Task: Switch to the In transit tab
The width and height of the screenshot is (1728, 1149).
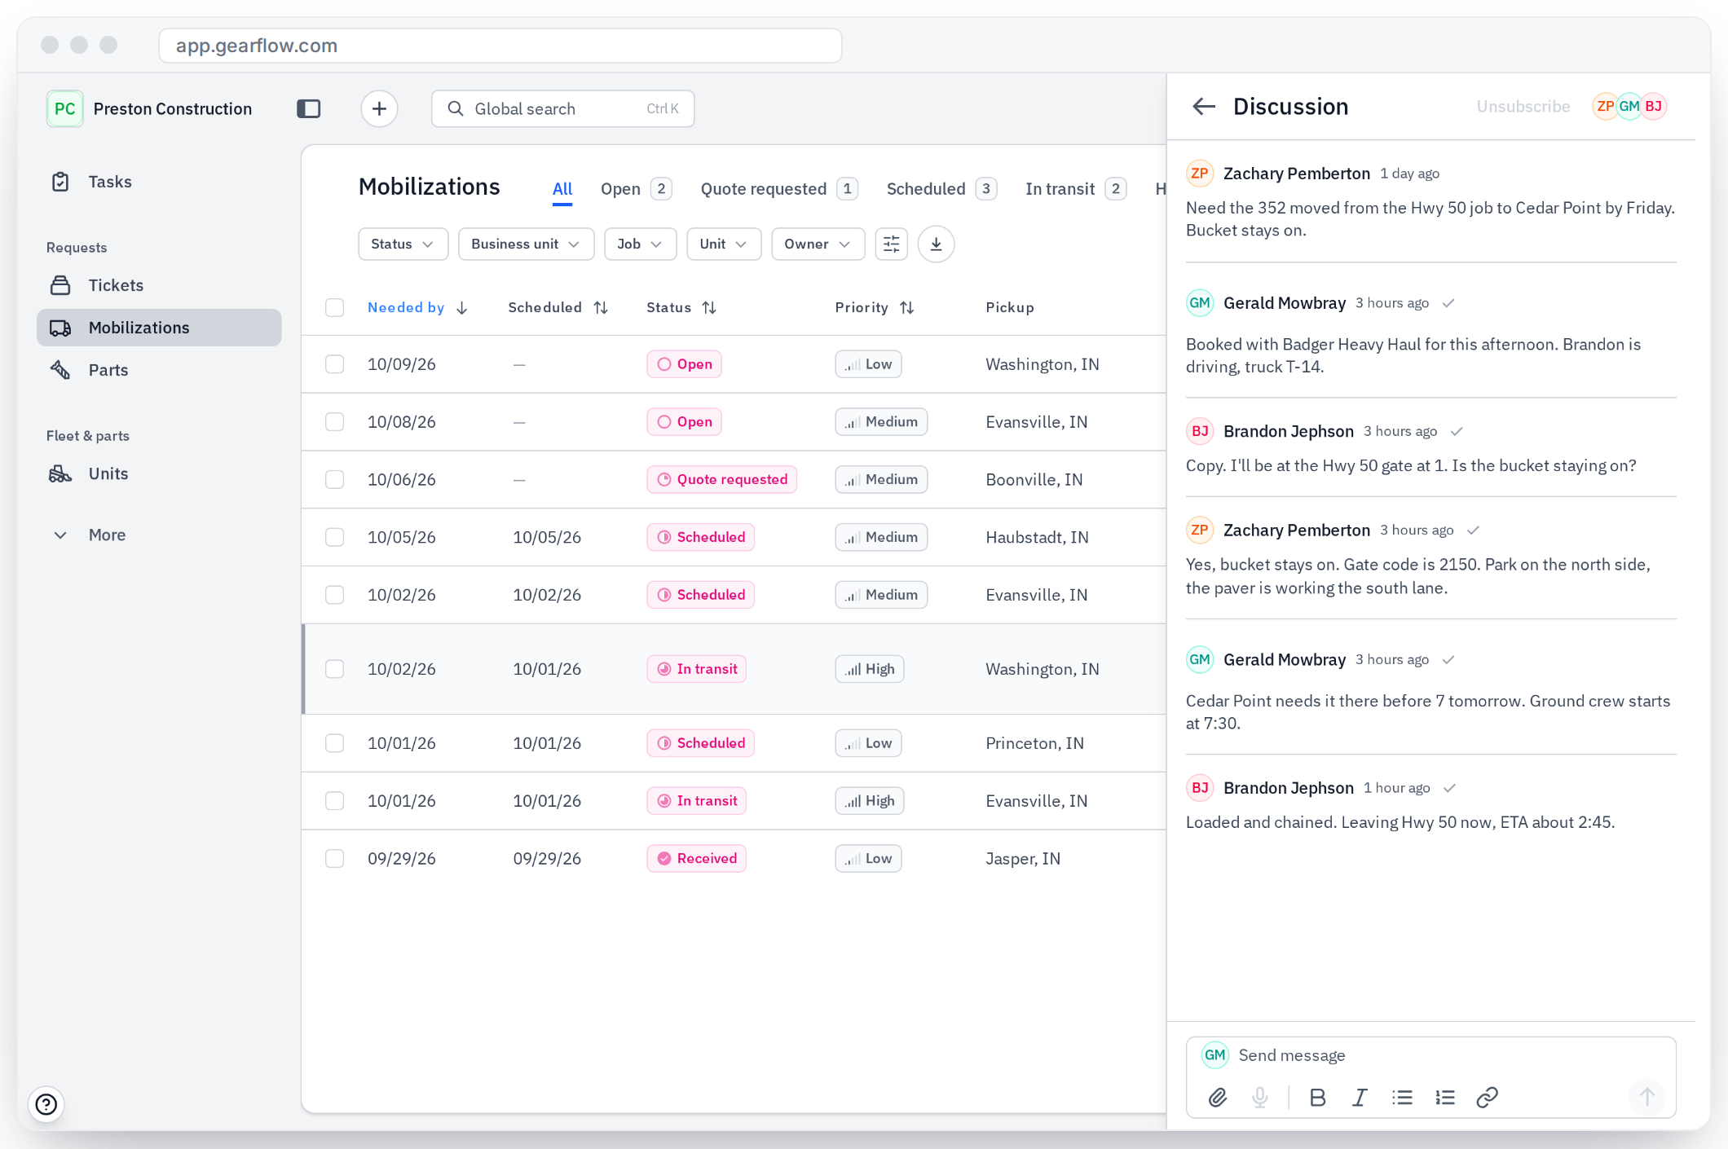Action: (1076, 189)
